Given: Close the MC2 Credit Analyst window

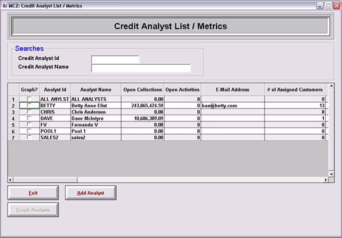Looking at the screenshot, I should coord(336,6).
